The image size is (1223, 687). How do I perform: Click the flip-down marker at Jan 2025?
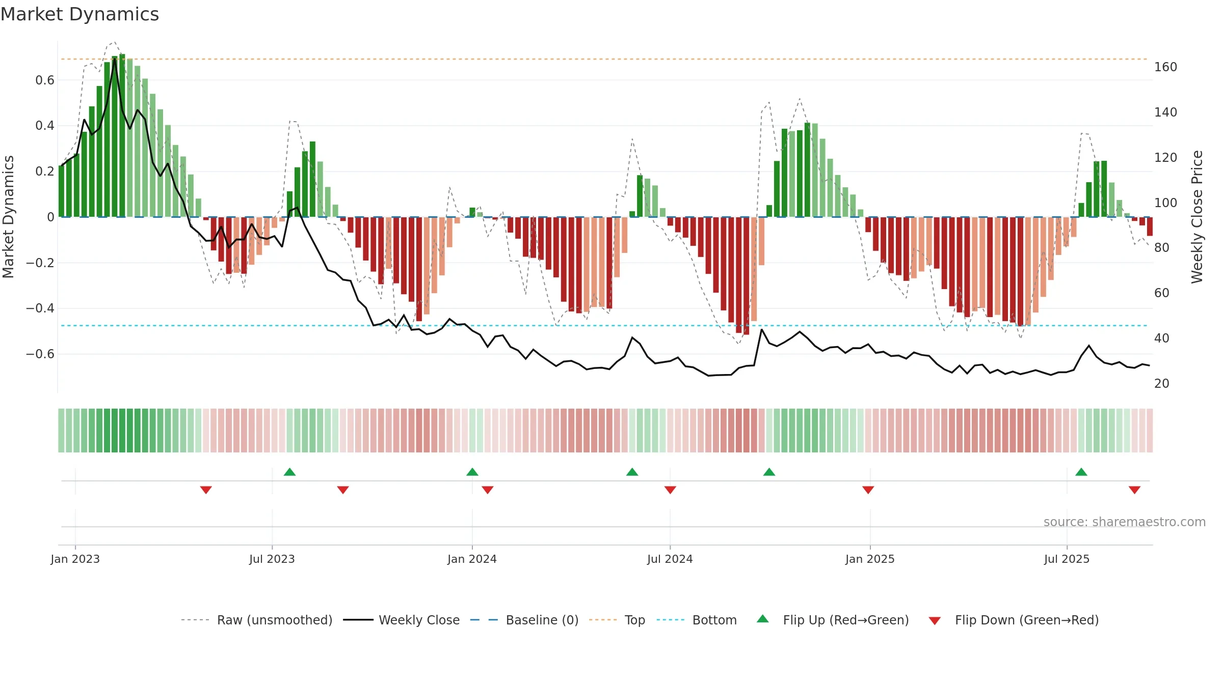click(x=868, y=490)
